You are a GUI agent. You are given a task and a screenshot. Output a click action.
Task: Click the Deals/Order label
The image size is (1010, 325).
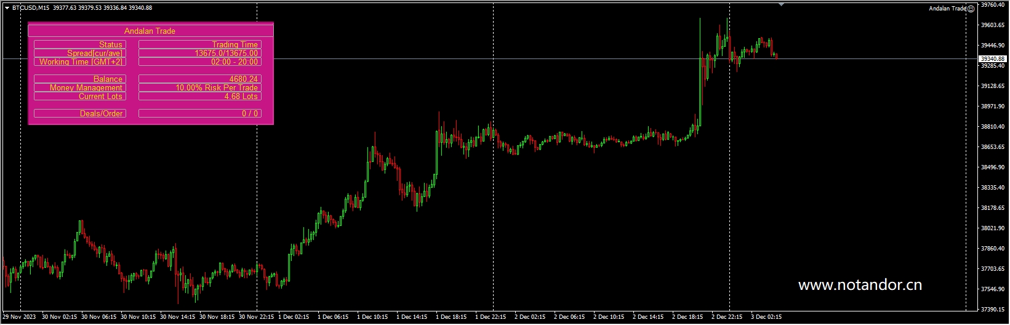[80, 113]
